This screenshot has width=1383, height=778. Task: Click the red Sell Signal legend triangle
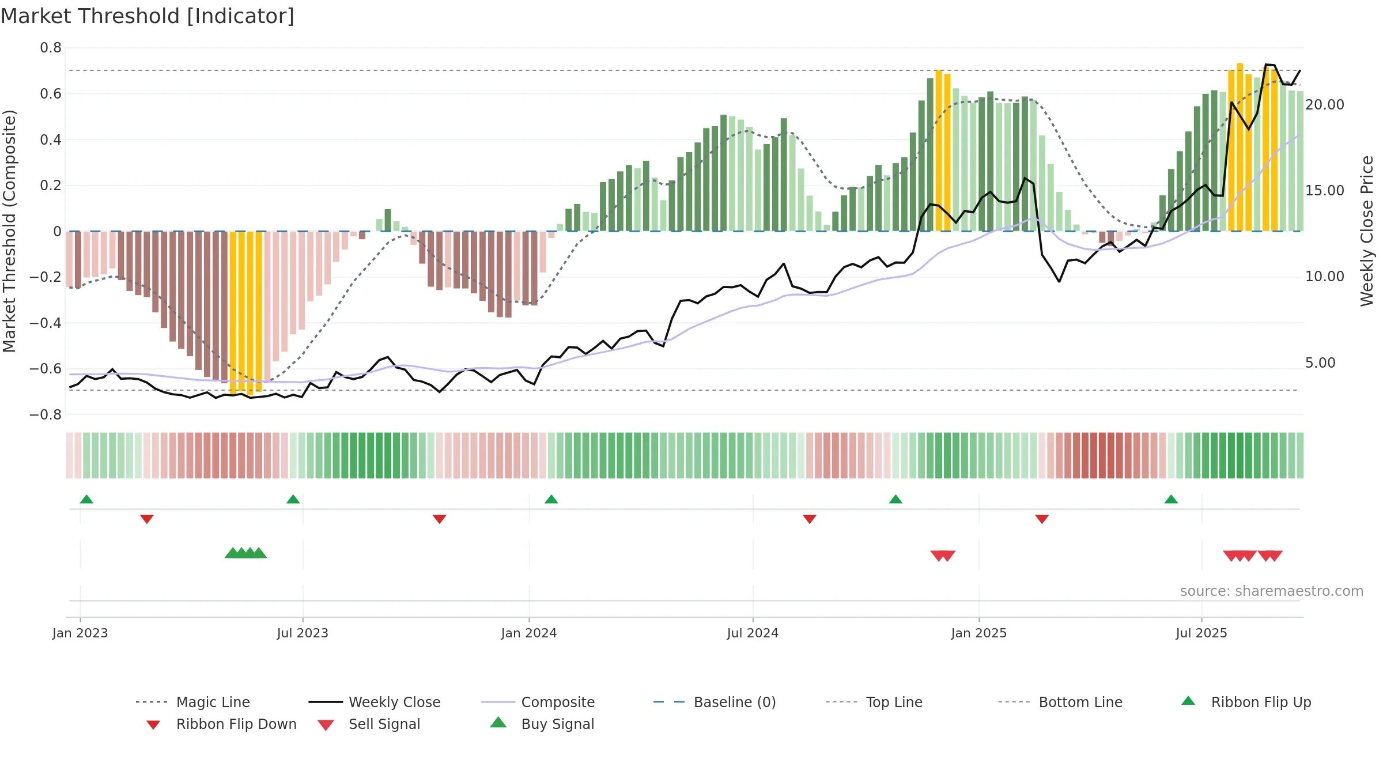click(x=326, y=725)
